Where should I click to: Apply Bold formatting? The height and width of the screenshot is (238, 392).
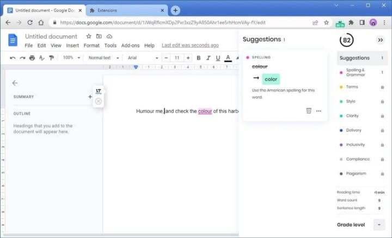point(199,58)
